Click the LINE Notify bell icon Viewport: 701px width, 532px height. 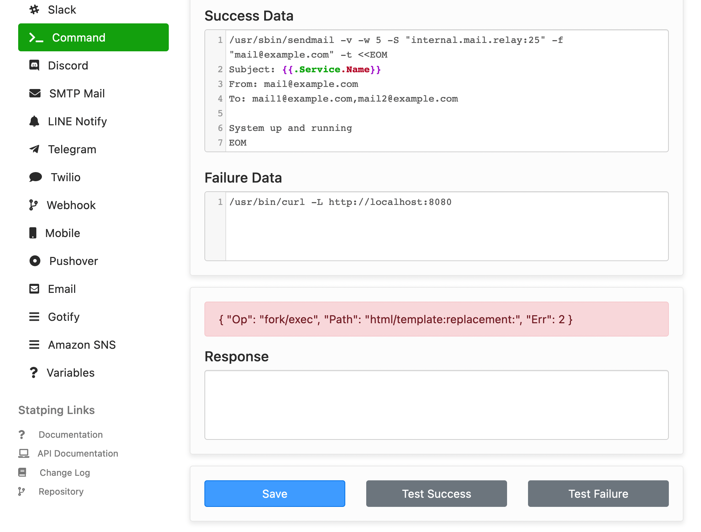click(x=34, y=121)
